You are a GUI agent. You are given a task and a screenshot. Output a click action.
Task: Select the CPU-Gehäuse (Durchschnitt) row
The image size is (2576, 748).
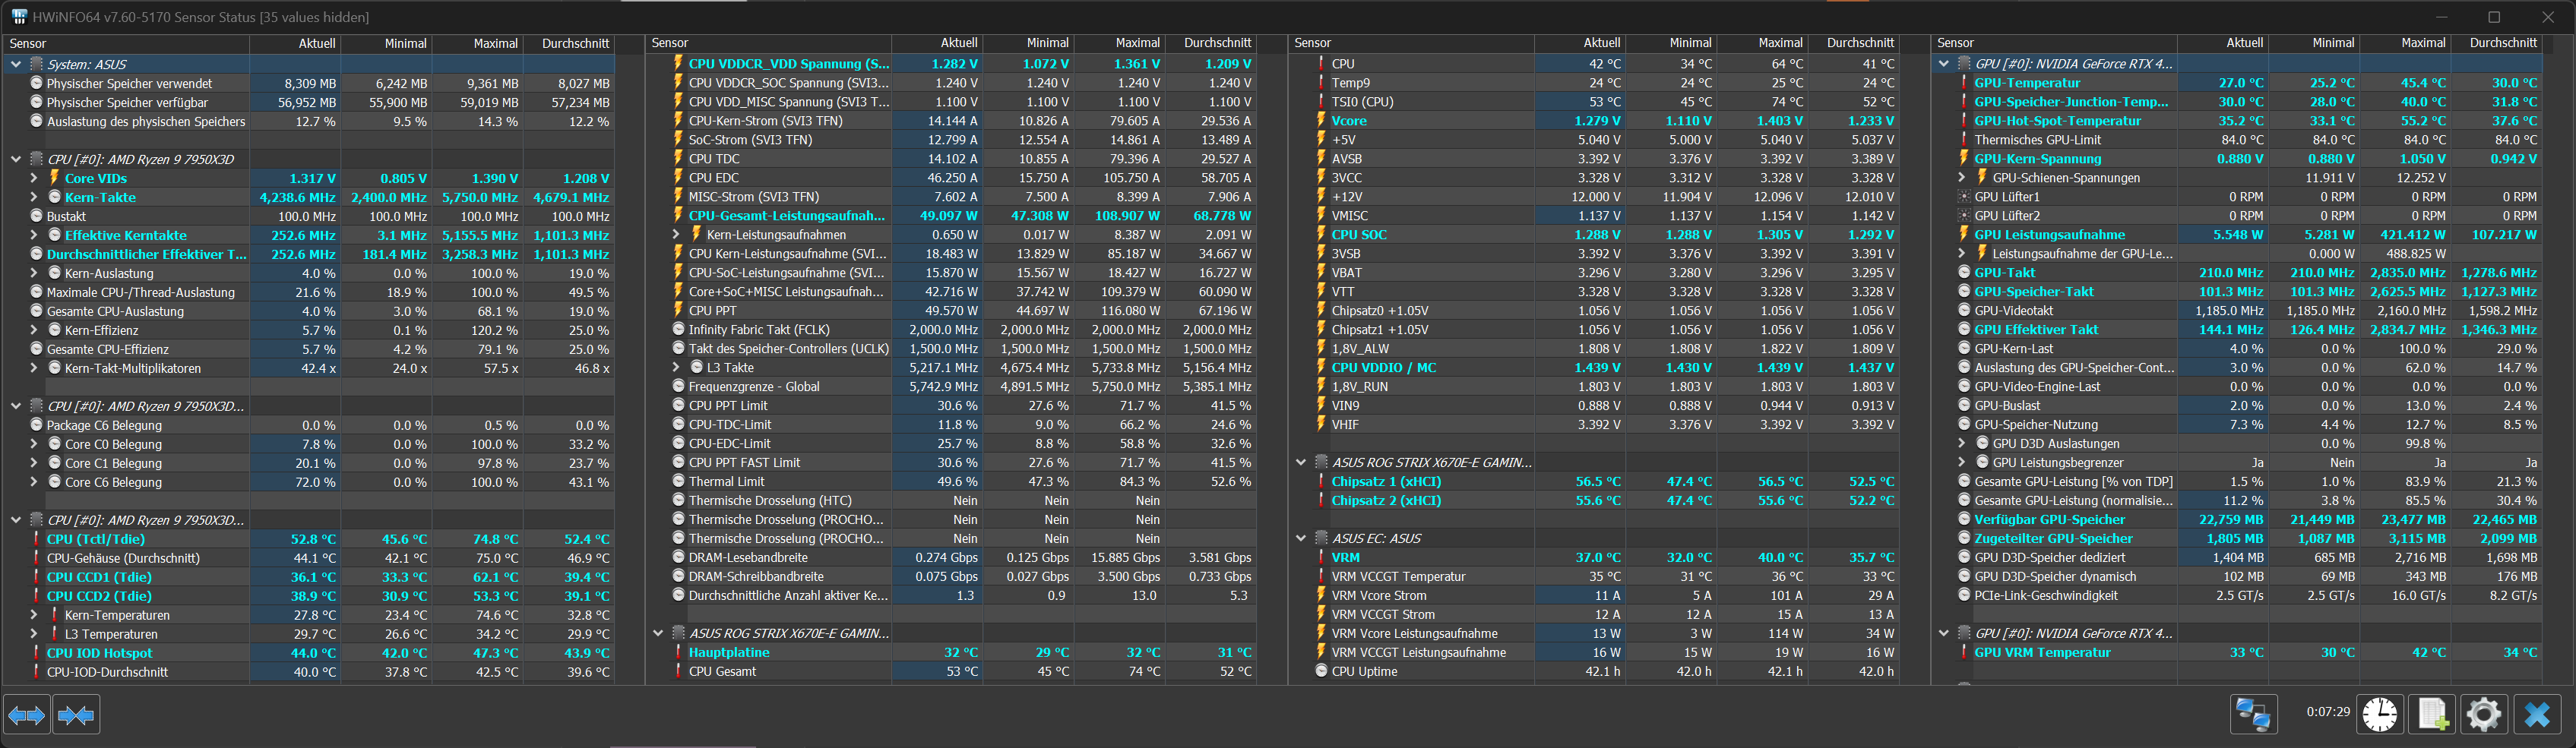tap(309, 558)
